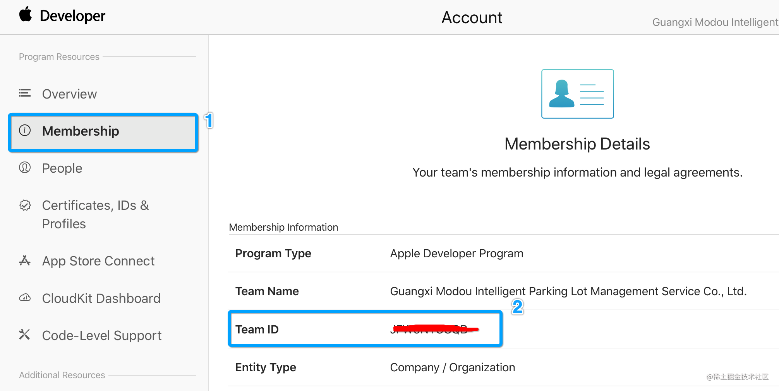Click the Code-Level Support tools icon
Viewport: 779px width, 391px height.
tap(25, 334)
